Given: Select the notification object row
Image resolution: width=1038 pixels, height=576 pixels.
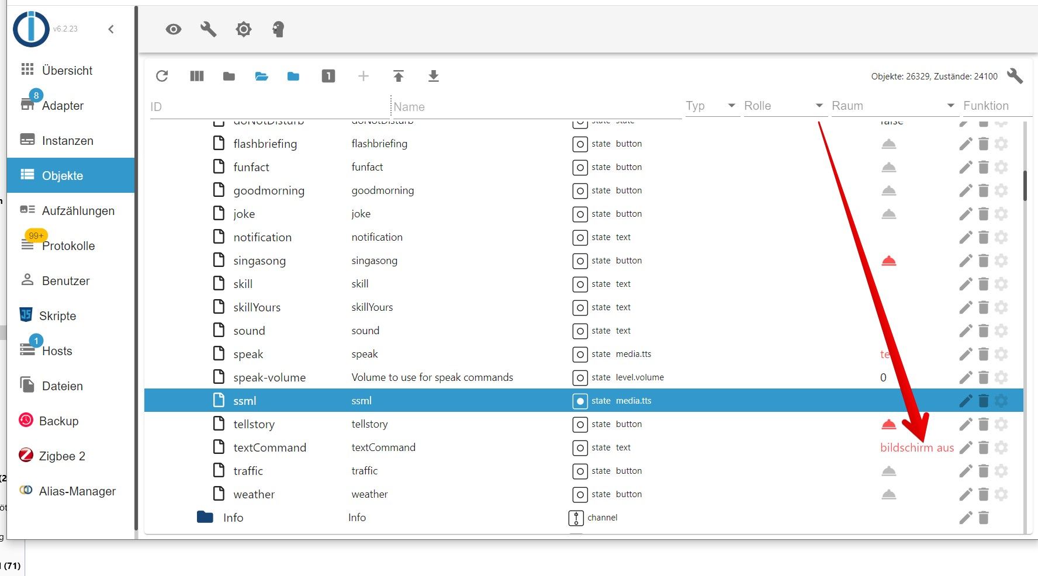Looking at the screenshot, I should 583,237.
